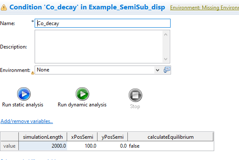Click the 'Run dynamic analysis' text label
The height and width of the screenshot is (160, 239).
point(82,105)
